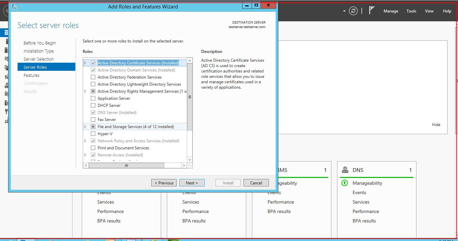Expand Active Directory Certificate Services tree node
The width and height of the screenshot is (458, 241).
85,63
